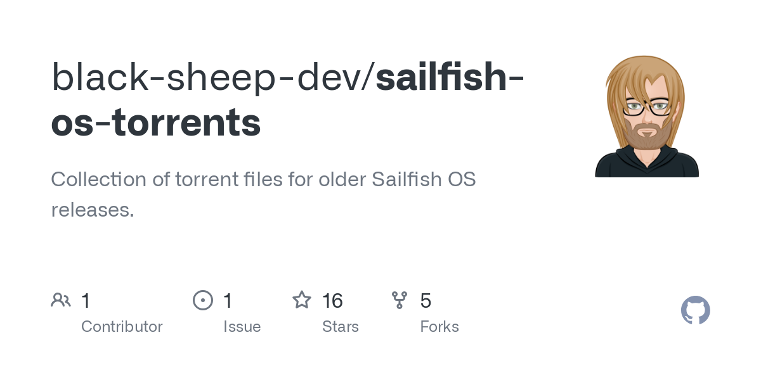Viewport: 761px width, 380px height.
Task: Click the star count 16
Action: 332,301
